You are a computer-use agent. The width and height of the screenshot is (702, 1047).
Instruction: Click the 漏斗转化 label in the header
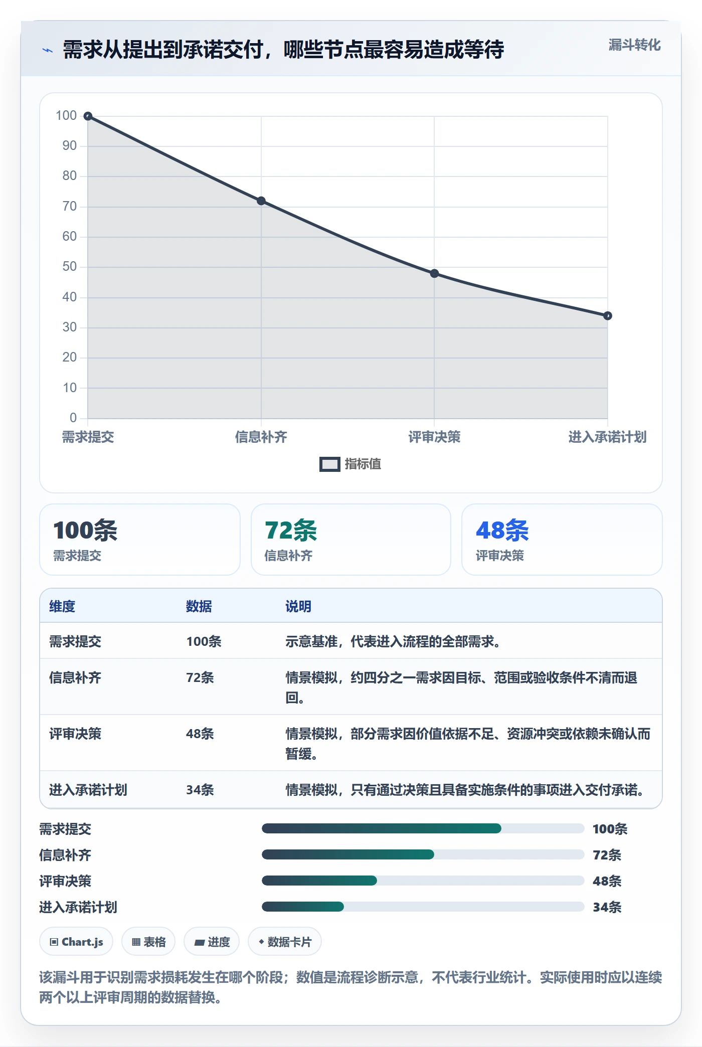click(634, 45)
